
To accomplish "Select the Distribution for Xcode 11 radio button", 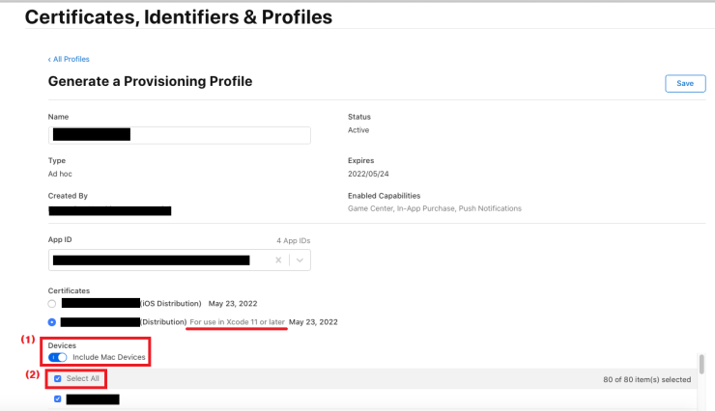I will (52, 321).
